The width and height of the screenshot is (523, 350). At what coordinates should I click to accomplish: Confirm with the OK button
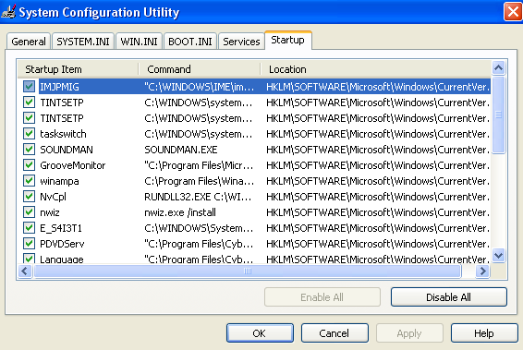(260, 333)
